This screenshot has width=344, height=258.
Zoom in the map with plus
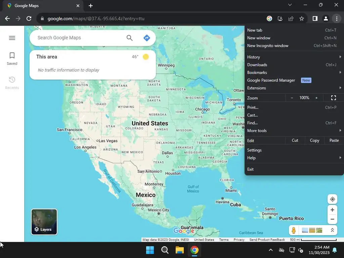332,210
